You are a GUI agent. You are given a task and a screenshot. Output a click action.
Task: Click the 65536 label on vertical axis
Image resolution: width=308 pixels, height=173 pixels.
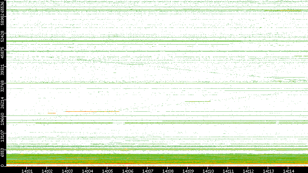click(x=3, y=6)
